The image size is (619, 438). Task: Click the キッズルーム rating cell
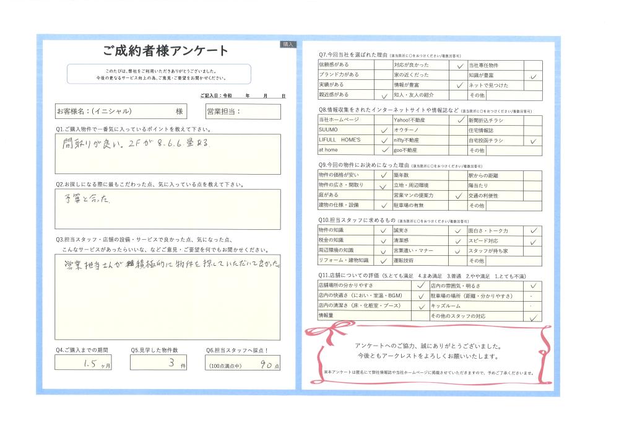pos(532,306)
